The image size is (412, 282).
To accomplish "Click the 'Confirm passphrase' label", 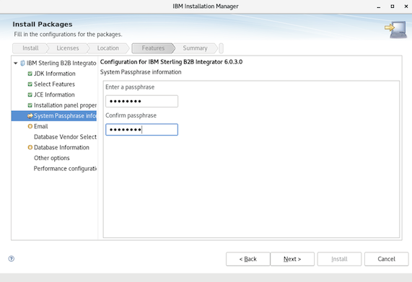I will tap(131, 115).
